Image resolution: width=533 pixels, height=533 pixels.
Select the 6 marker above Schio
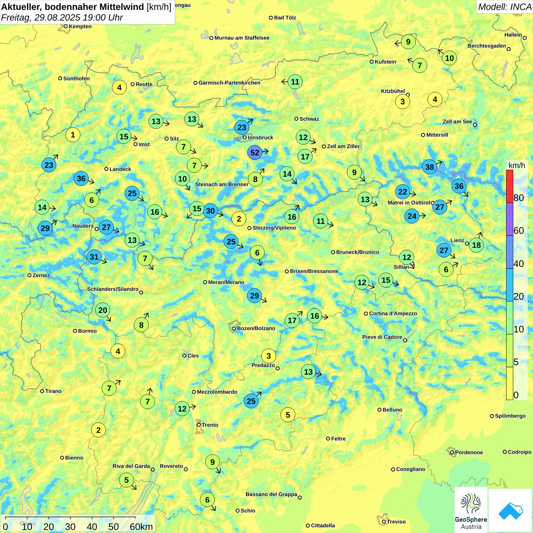click(207, 499)
